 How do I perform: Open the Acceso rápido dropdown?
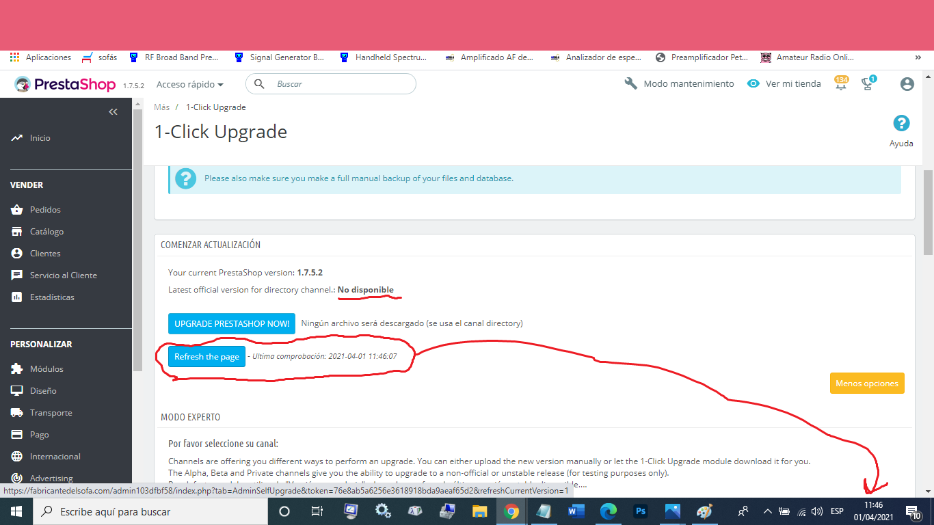[189, 84]
